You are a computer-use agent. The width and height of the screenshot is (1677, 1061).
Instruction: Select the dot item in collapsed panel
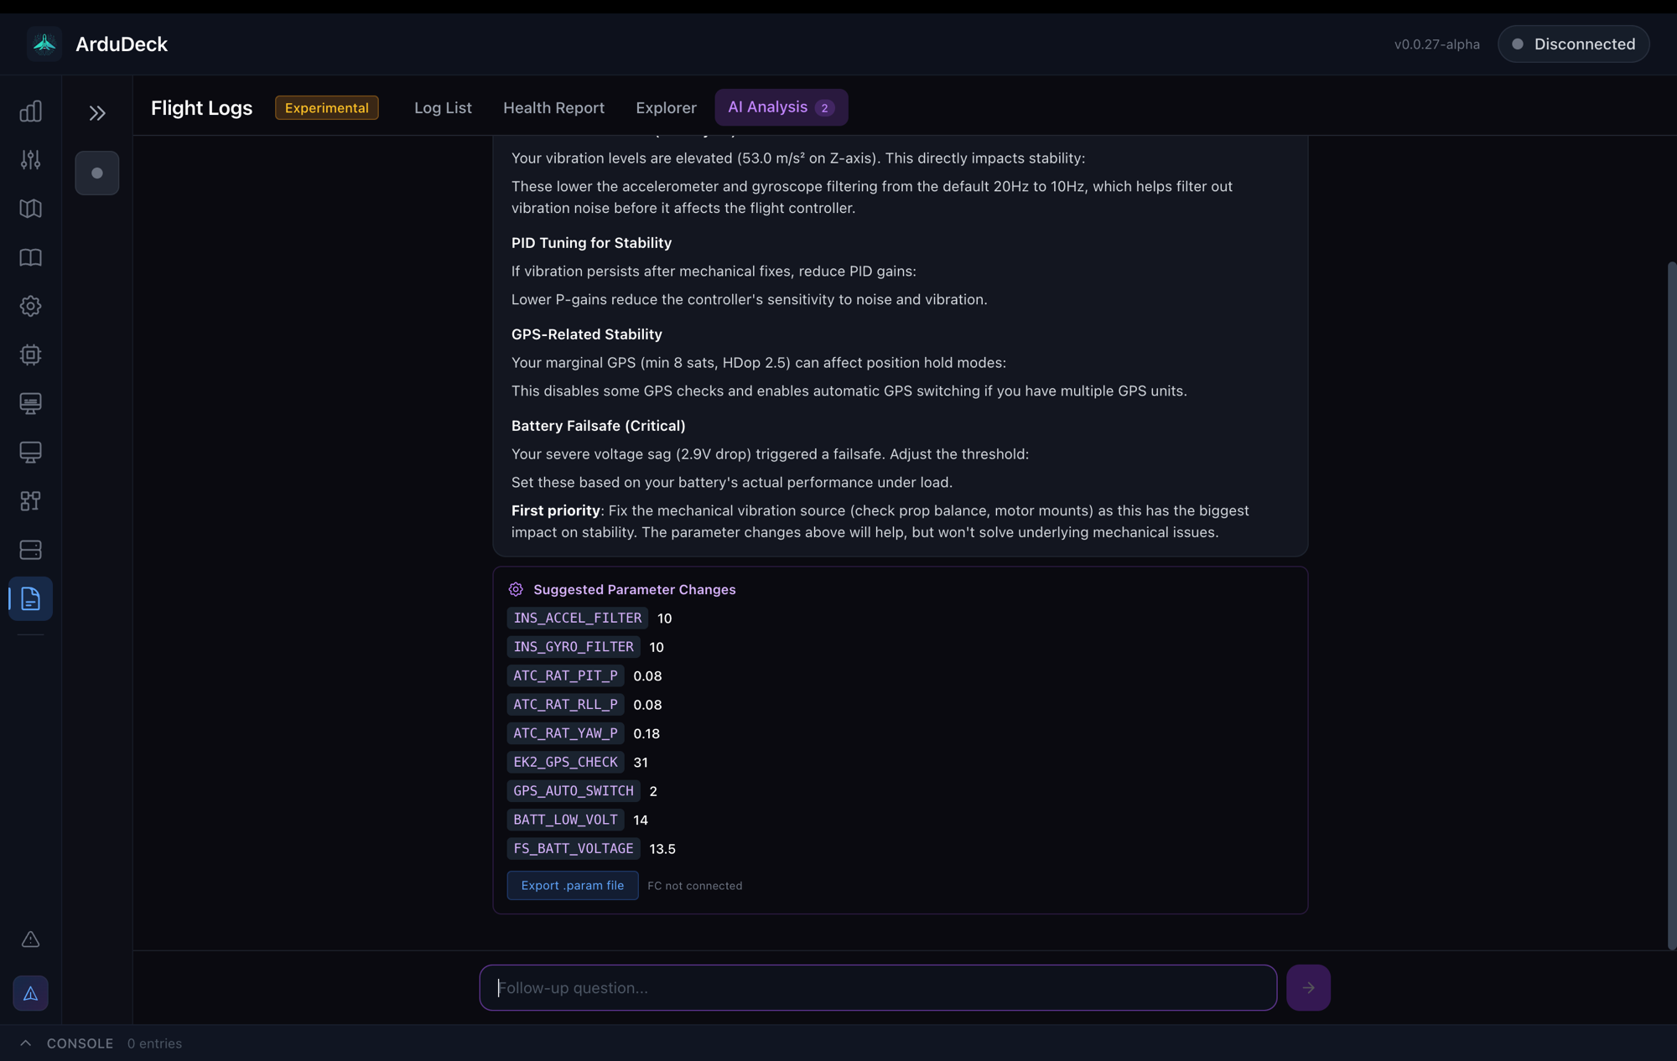point(97,173)
